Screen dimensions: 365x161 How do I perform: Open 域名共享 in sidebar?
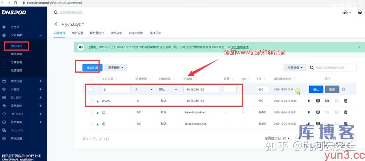point(16,54)
